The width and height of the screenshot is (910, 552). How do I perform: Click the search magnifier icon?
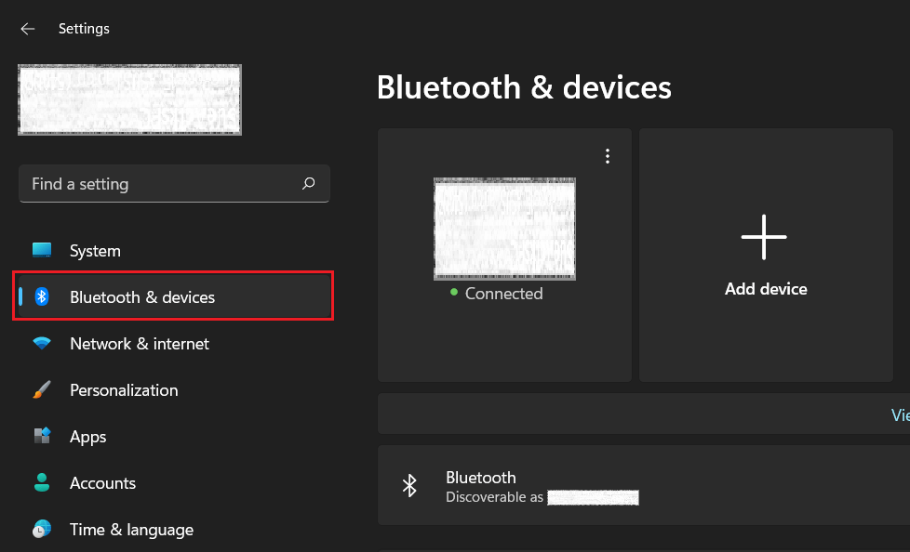point(308,184)
